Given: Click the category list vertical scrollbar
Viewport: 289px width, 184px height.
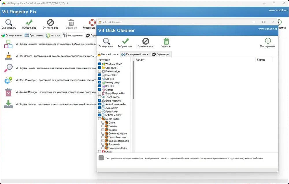Looking at the screenshot, I should coord(133,80).
